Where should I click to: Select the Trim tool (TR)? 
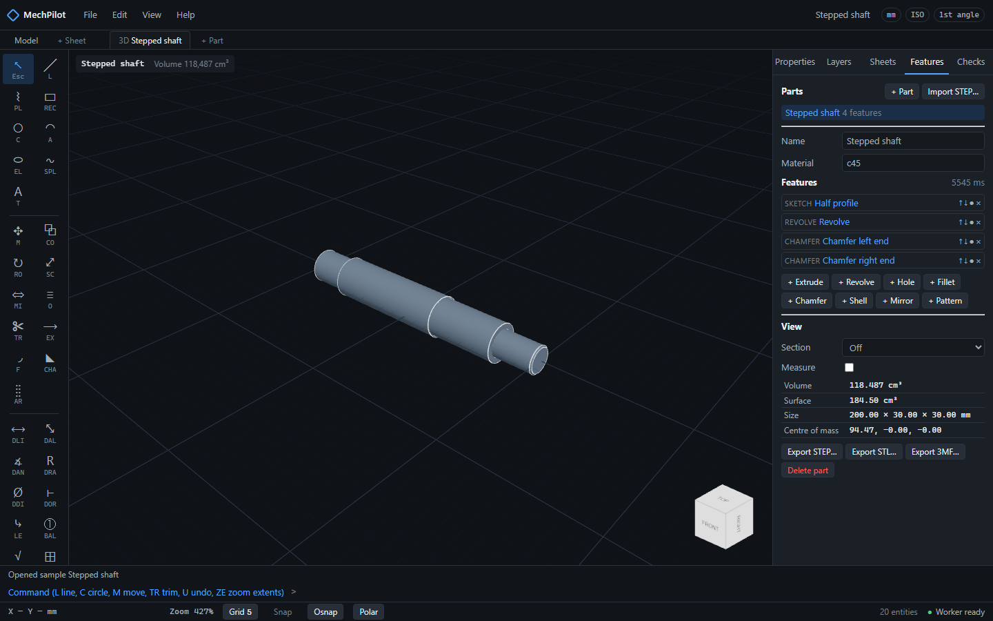coord(18,331)
